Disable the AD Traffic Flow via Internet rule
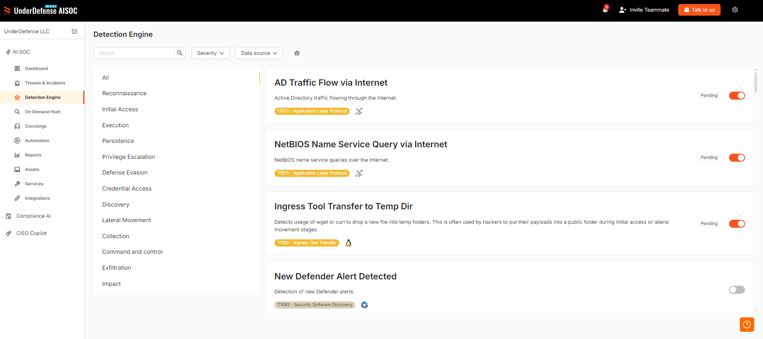 737,96
